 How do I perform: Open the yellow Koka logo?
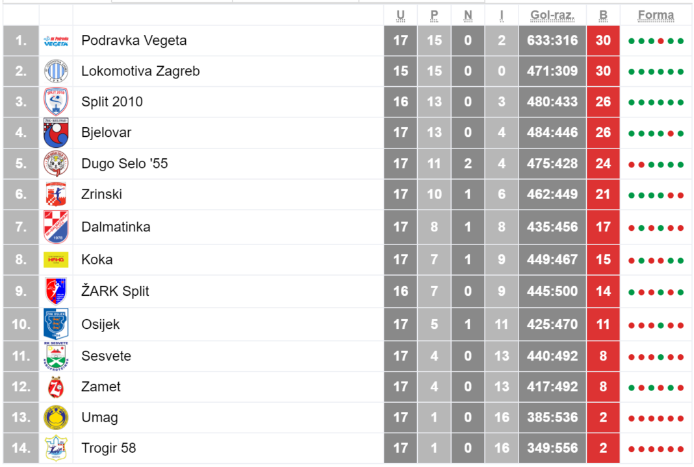pos(56,260)
